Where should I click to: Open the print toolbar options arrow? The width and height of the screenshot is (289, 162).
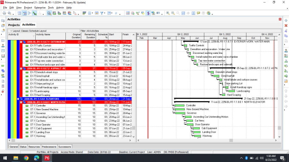tap(13, 14)
